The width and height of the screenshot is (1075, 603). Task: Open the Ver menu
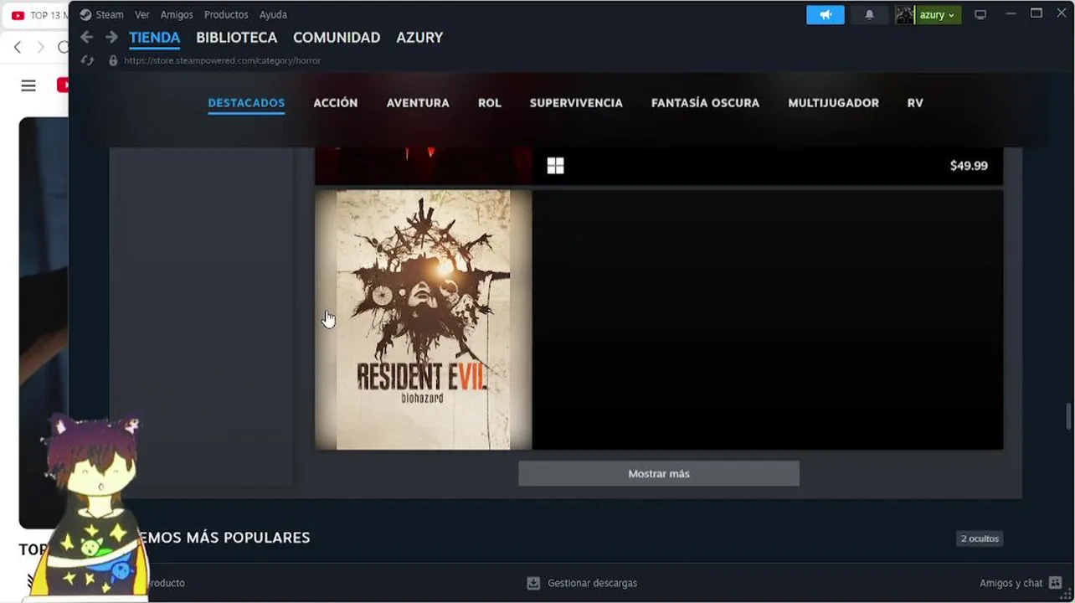tap(142, 14)
